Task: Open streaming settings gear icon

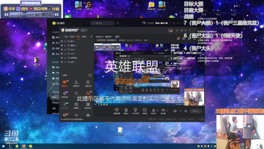Action: [x=186, y=111]
